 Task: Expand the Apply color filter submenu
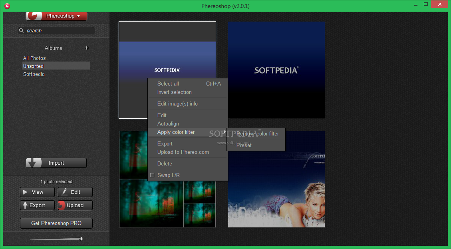(188, 132)
